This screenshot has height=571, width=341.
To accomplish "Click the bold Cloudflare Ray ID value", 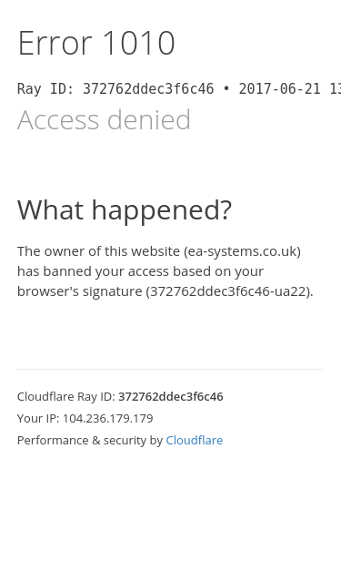I will pos(171,396).
